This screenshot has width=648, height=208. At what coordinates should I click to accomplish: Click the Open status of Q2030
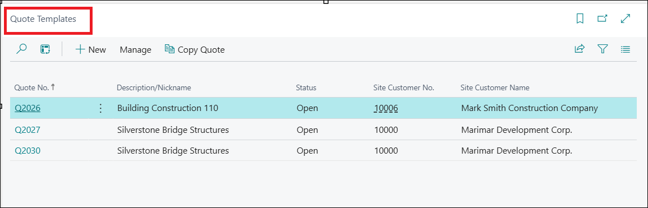tap(307, 151)
